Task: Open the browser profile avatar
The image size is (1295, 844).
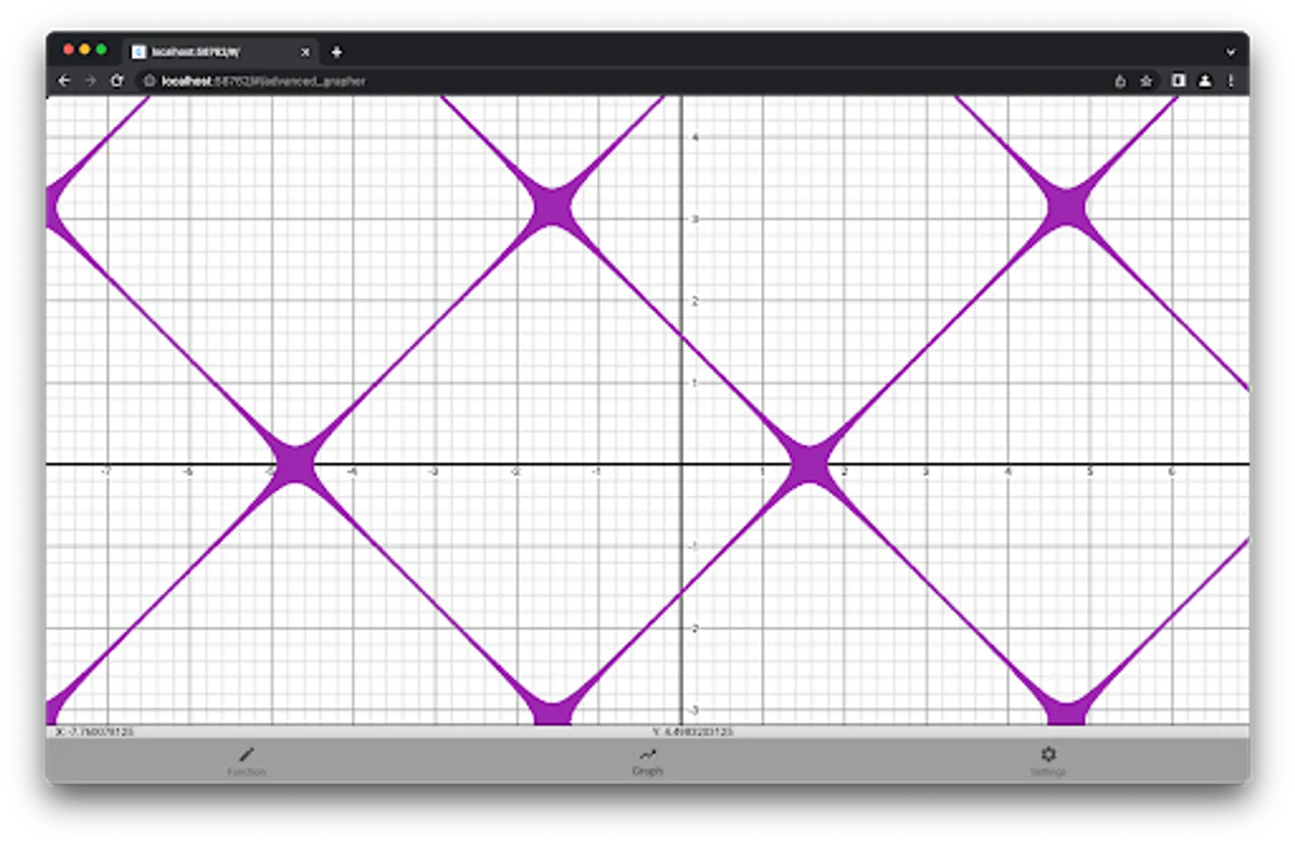Action: click(x=1205, y=81)
